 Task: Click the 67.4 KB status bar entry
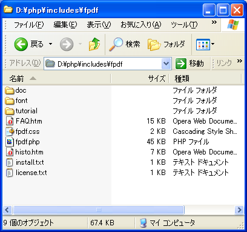pyautogui.click(x=102, y=223)
